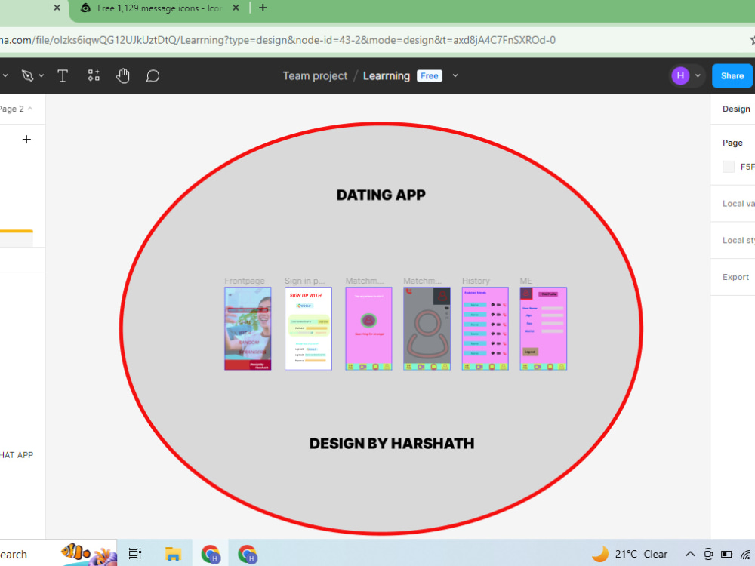Viewport: 755px width, 566px height.
Task: Select the Comment tool
Action: coord(153,75)
